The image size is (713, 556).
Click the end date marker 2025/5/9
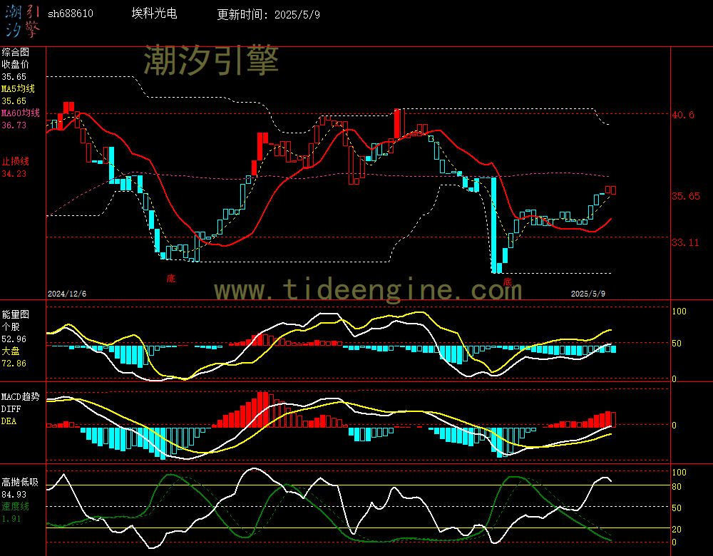(588, 294)
